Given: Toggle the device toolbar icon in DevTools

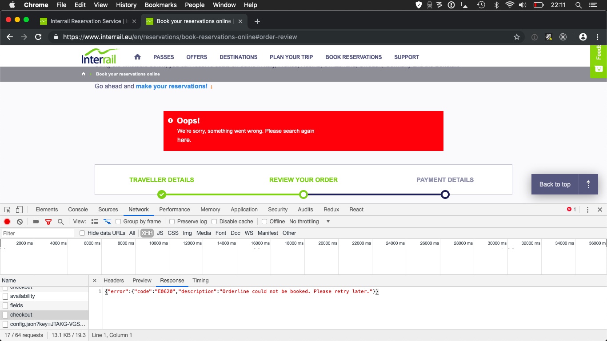Looking at the screenshot, I should tap(19, 210).
